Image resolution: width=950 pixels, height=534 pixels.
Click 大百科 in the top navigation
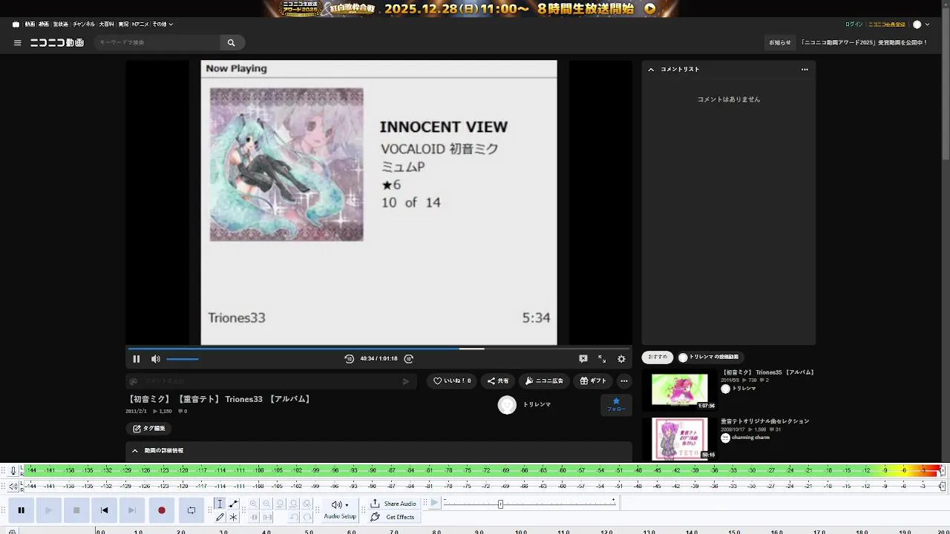107,24
